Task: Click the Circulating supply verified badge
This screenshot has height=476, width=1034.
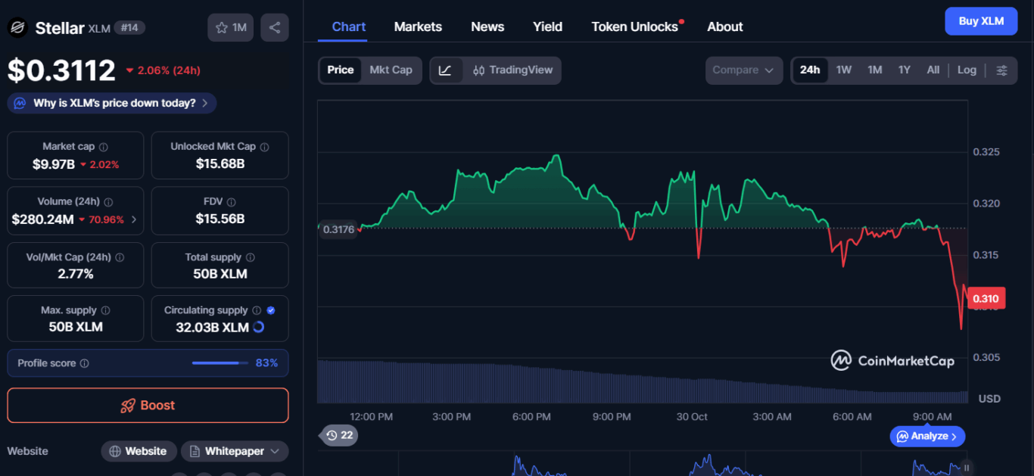Action: [x=271, y=310]
